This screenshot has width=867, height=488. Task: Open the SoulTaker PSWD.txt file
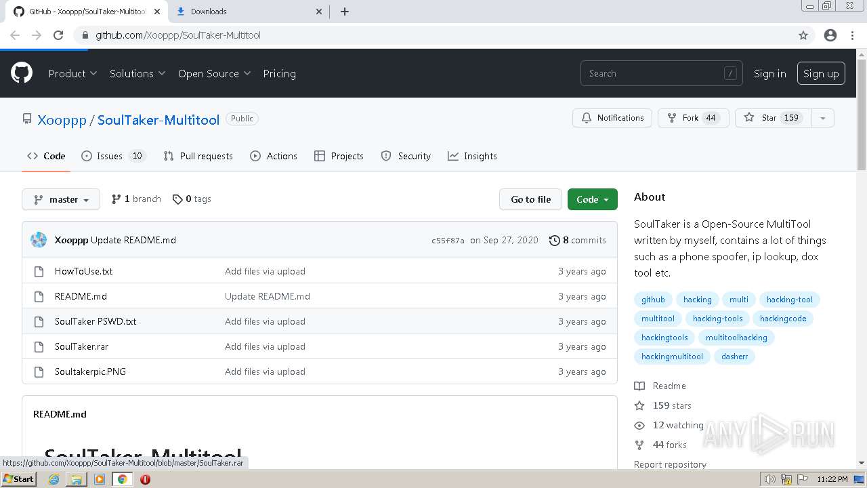point(96,321)
